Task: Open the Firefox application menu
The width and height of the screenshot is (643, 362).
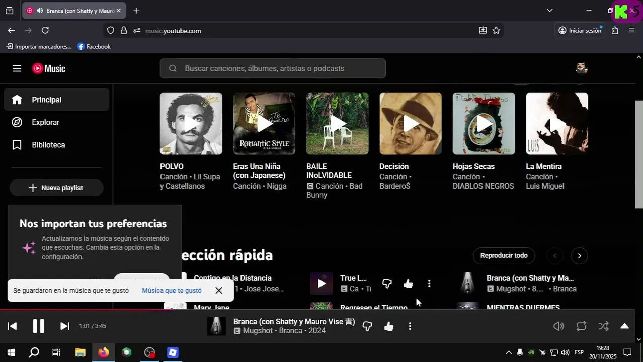Action: click(x=631, y=30)
